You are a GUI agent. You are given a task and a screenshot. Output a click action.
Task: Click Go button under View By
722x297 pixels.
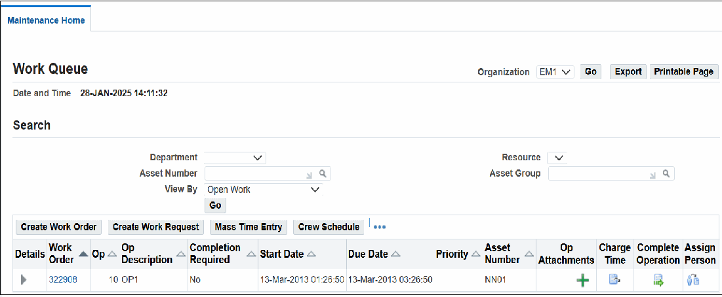point(216,205)
